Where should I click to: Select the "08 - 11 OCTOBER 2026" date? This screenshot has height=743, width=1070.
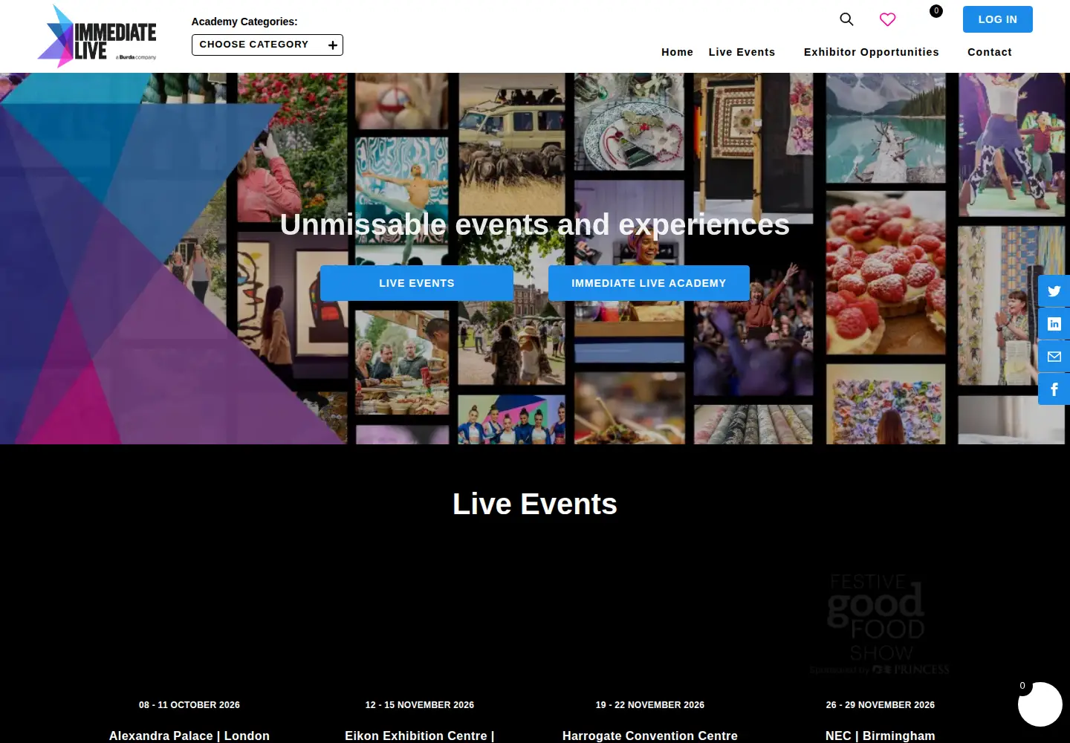click(189, 705)
